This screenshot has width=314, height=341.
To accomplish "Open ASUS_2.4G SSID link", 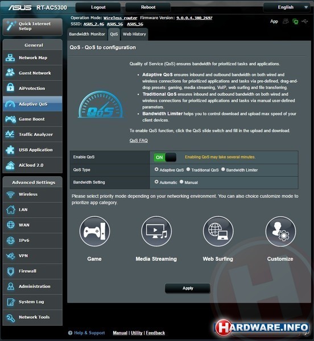I will [x=94, y=24].
